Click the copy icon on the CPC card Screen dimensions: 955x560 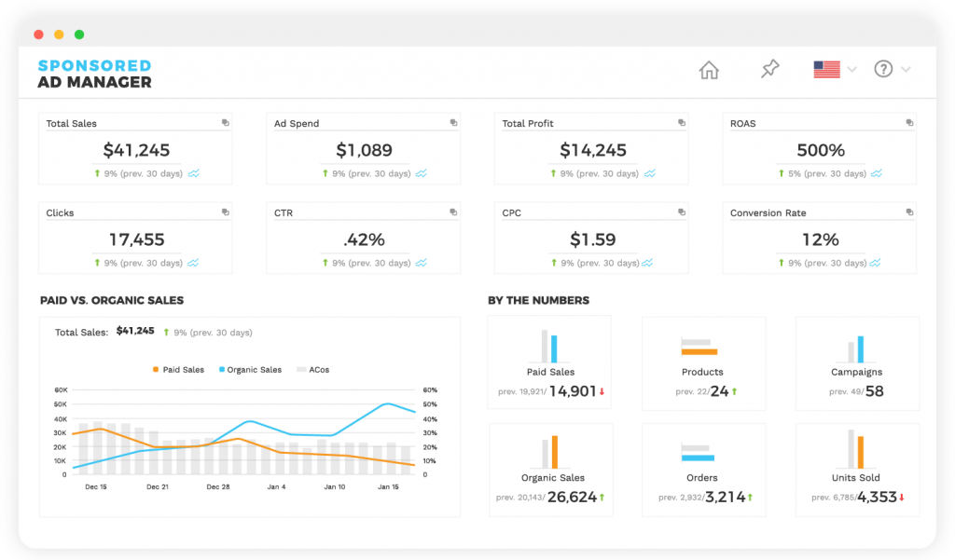[680, 212]
